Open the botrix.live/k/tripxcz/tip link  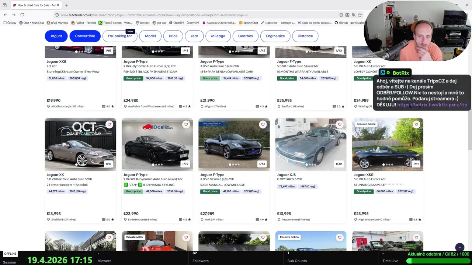coord(432,105)
